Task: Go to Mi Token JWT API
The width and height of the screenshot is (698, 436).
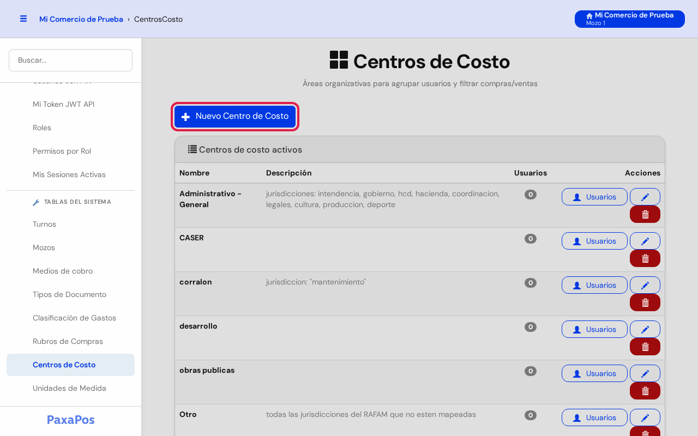Action: click(x=70, y=104)
